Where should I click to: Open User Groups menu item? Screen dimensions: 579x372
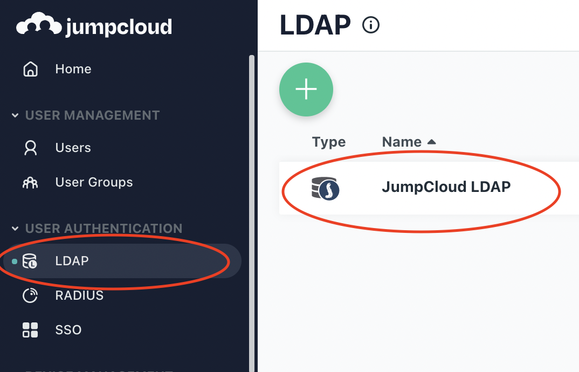tap(94, 182)
